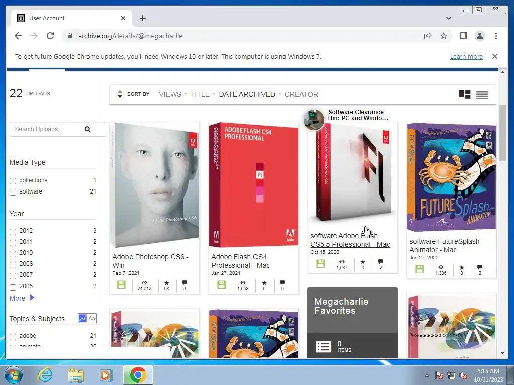Close the User Account tab
This screenshot has height=385, width=514.
[123, 18]
